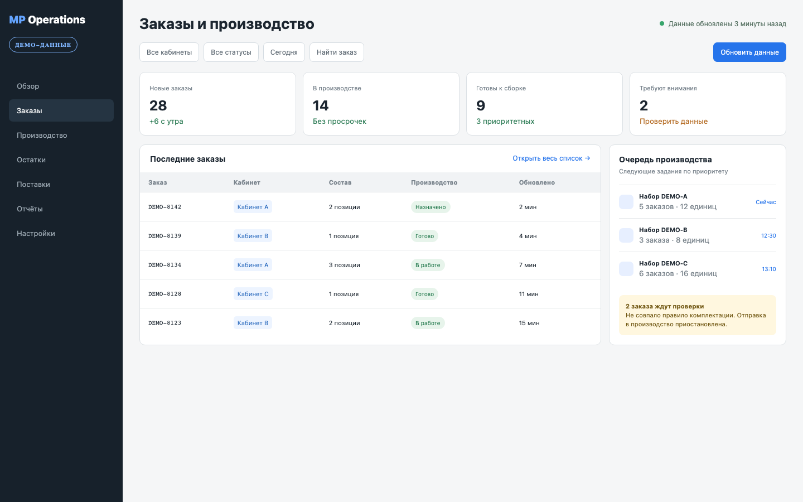Select order DEMO-8134
Screen dimensions: 803x502
coord(165,265)
